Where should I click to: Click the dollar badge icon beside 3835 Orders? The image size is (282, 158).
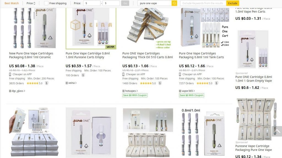click(x=47, y=83)
